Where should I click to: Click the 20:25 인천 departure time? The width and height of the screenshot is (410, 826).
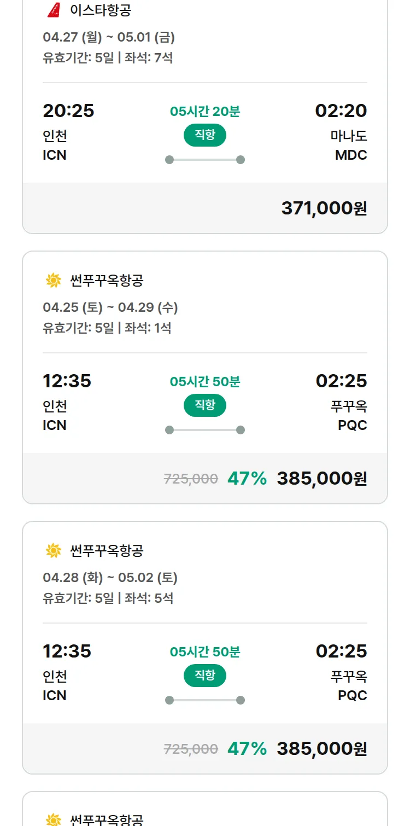click(68, 111)
